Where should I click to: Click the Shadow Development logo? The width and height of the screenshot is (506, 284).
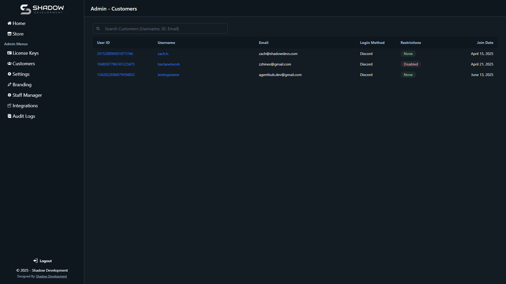click(x=42, y=9)
